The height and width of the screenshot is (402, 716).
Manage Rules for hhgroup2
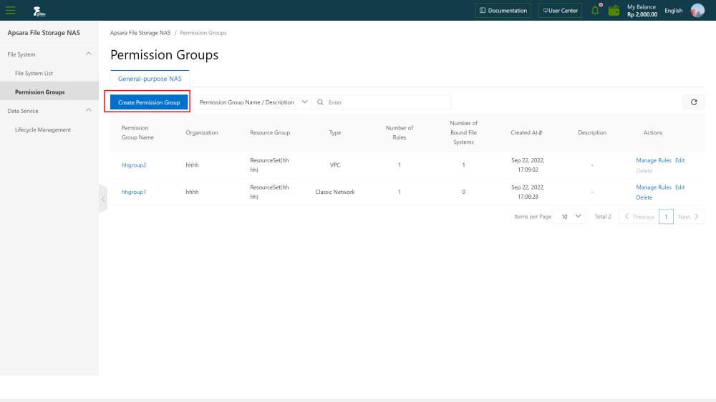pos(654,160)
